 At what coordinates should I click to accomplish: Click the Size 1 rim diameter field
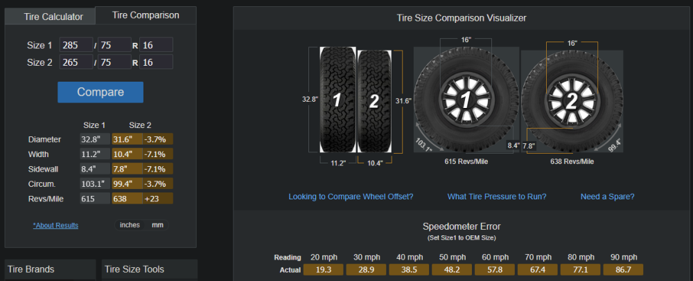(156, 45)
